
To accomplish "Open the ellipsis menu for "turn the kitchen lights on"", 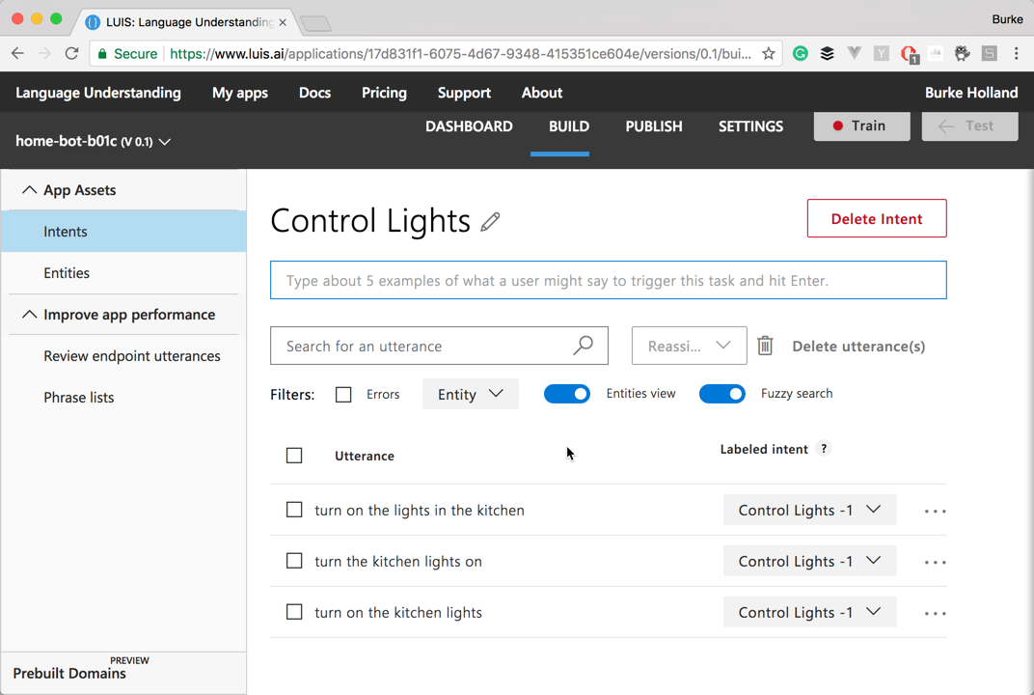I will pos(935,562).
